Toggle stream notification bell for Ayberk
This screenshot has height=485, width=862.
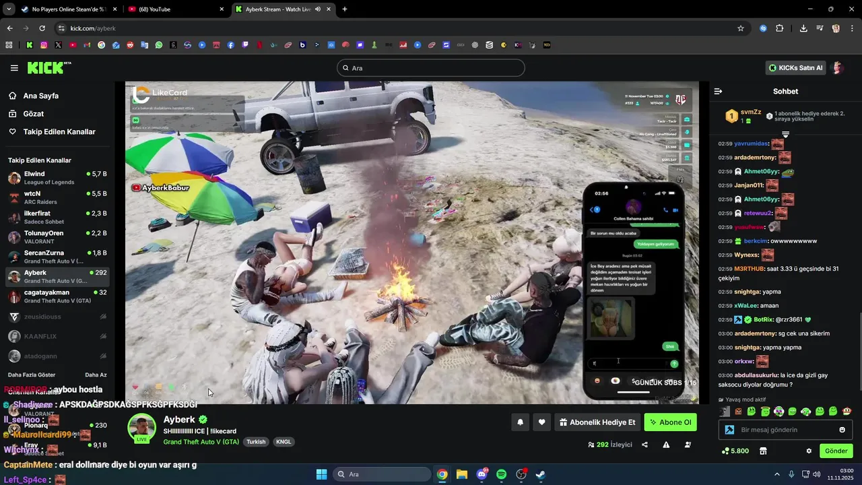520,422
